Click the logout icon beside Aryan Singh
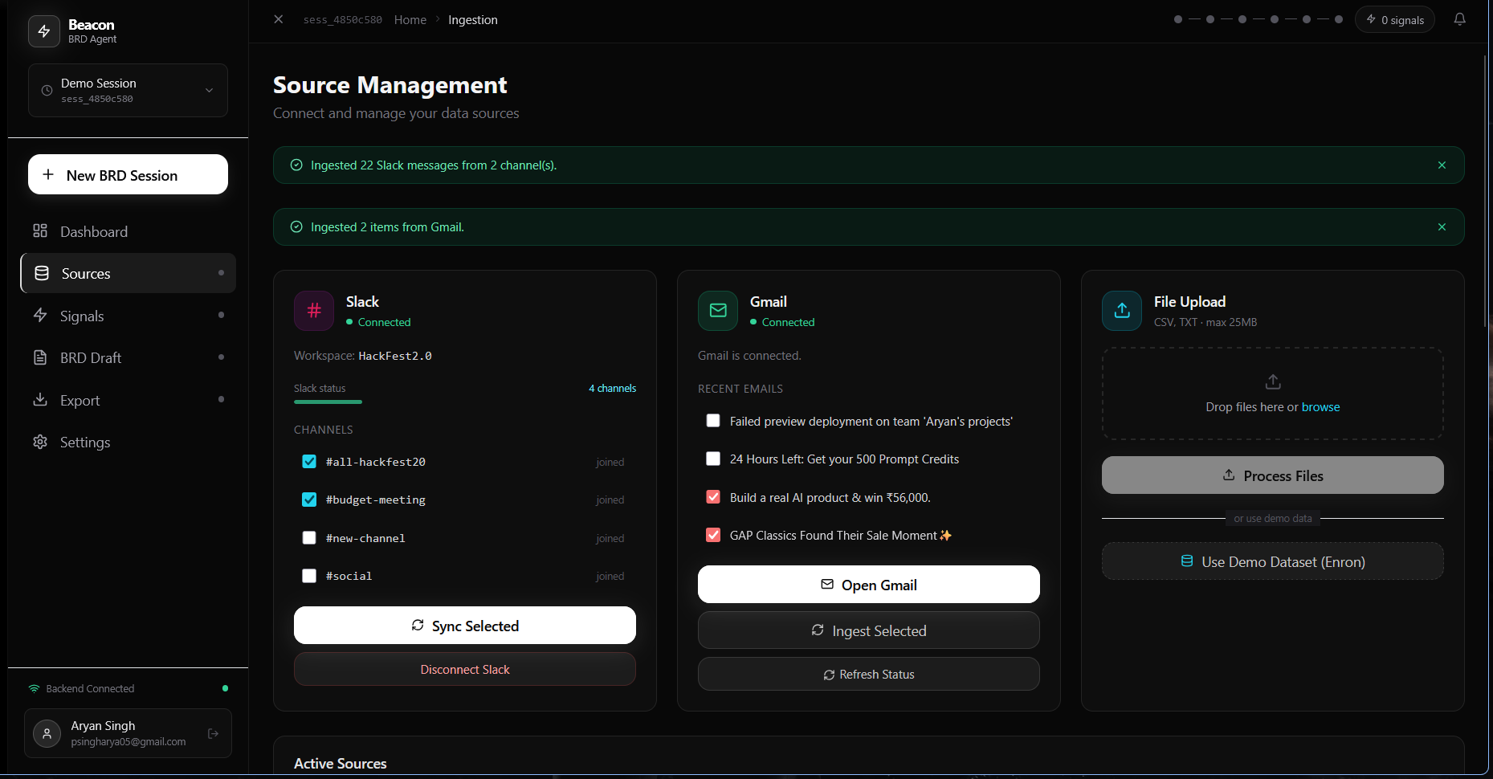Viewport: 1493px width, 779px height. (213, 733)
